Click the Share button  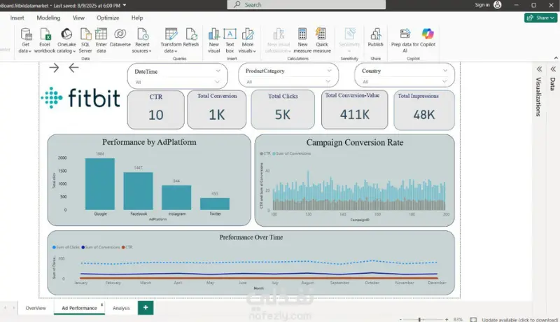540,17
